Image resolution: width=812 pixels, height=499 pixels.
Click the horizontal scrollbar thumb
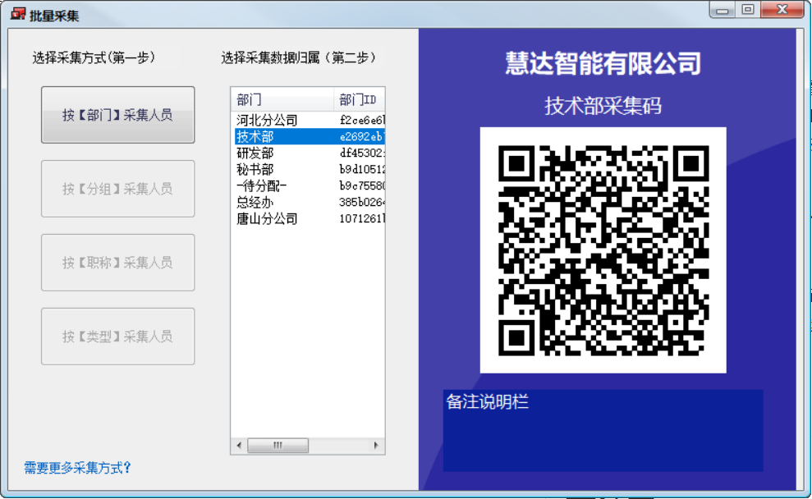coord(278,446)
